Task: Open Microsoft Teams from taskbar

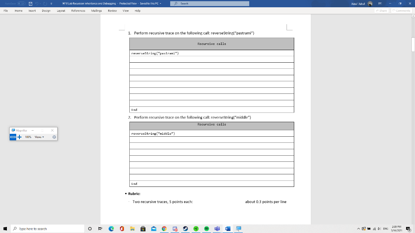Action: [x=217, y=229]
